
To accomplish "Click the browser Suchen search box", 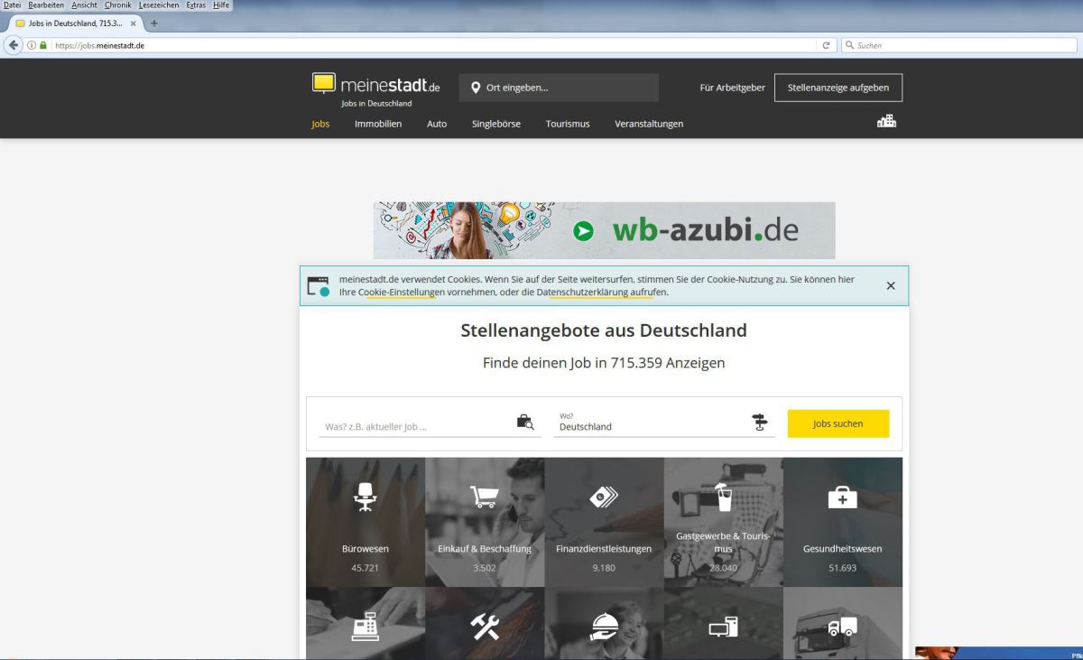I will tap(958, 45).
